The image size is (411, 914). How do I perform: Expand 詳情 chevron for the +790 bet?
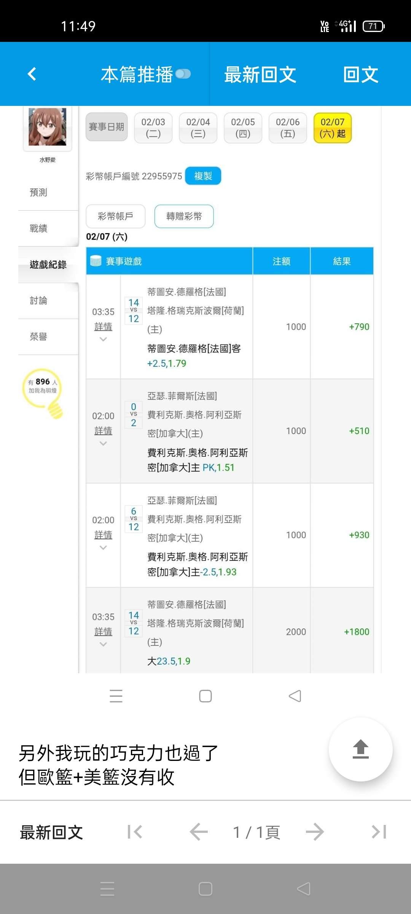click(103, 339)
